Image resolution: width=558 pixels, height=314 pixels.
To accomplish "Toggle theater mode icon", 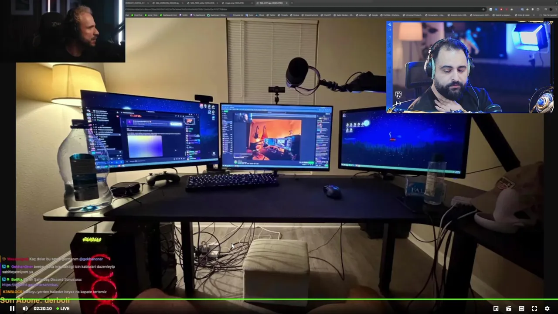I will point(521,308).
